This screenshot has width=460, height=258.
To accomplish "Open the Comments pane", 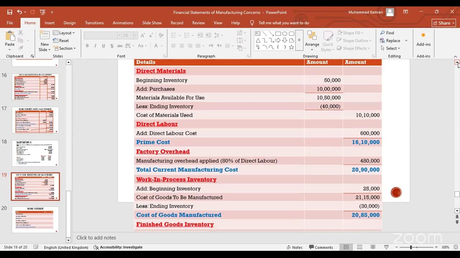I will click(x=321, y=247).
